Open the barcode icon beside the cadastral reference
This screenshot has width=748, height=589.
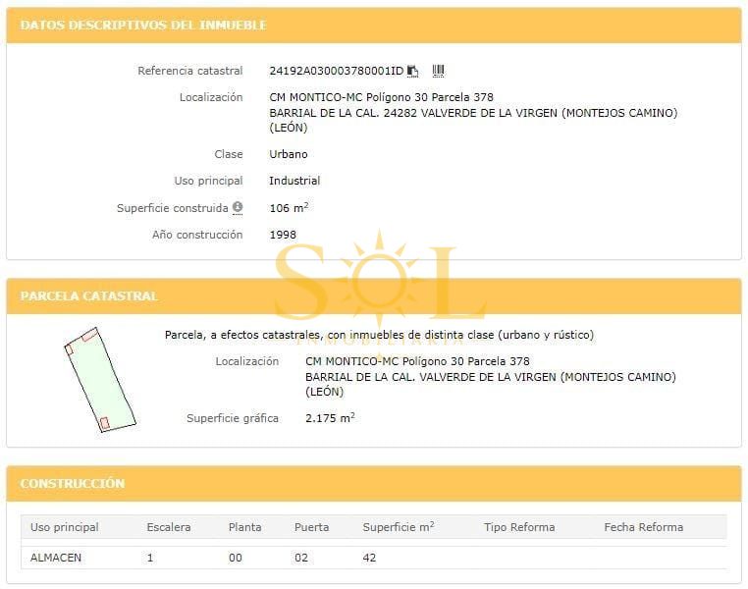(438, 71)
